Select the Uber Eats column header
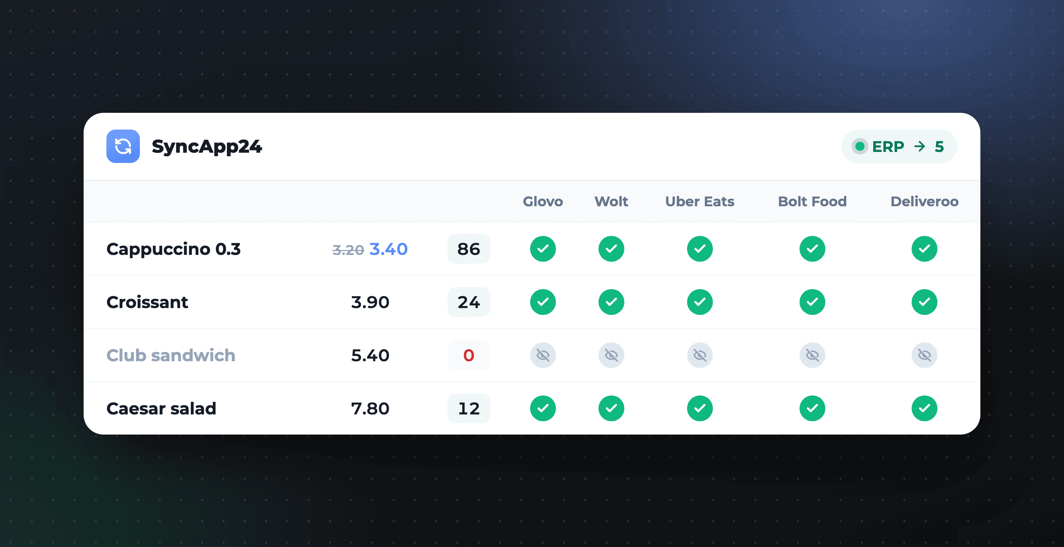The image size is (1064, 547). point(700,201)
